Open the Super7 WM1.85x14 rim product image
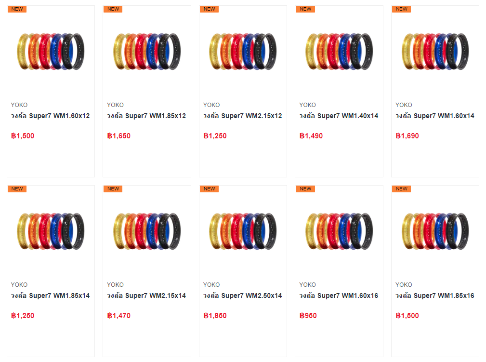486x362 pixels. 51,231
